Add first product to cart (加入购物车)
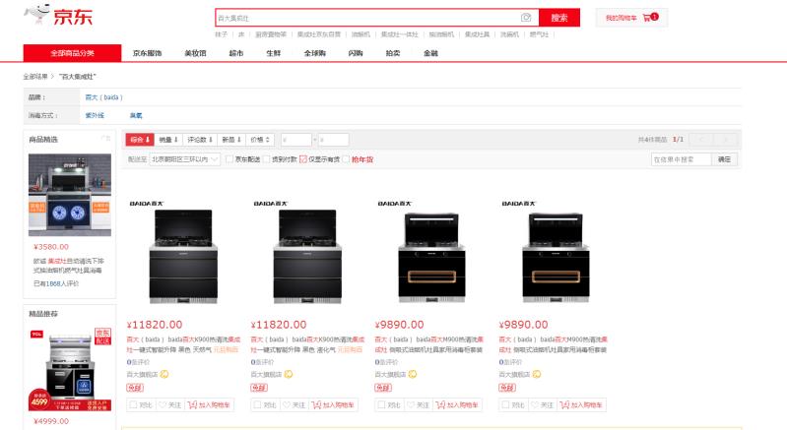 [209, 405]
